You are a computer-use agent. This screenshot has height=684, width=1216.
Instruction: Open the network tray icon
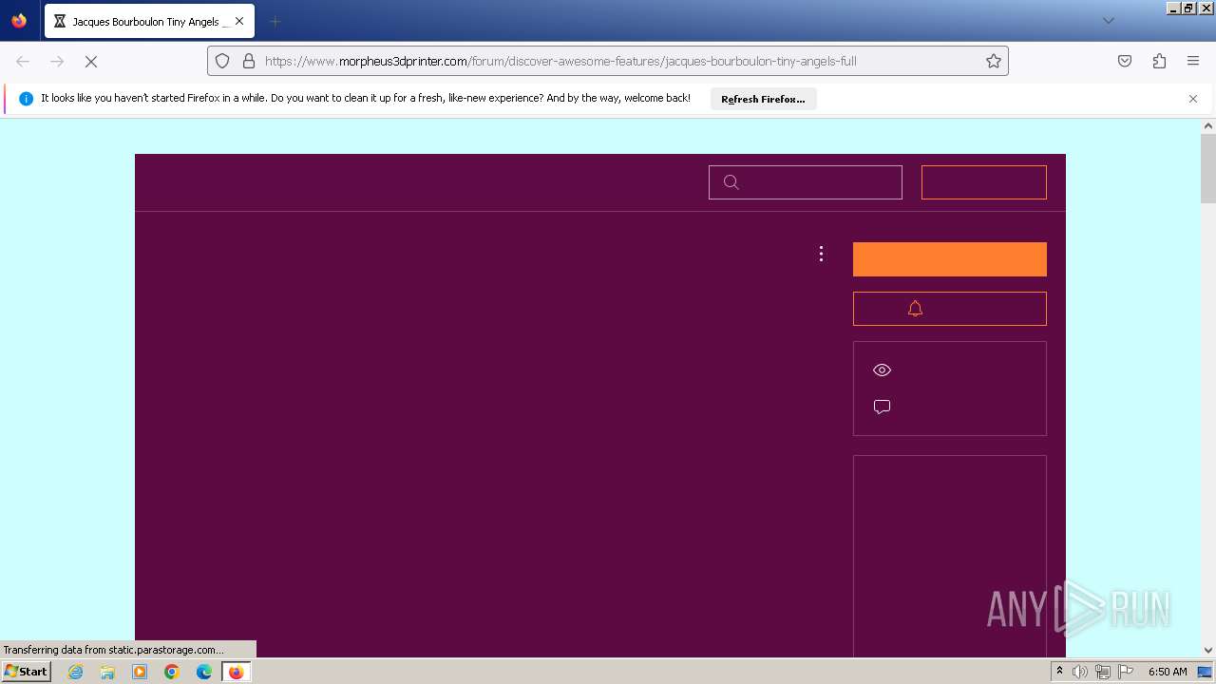1103,672
